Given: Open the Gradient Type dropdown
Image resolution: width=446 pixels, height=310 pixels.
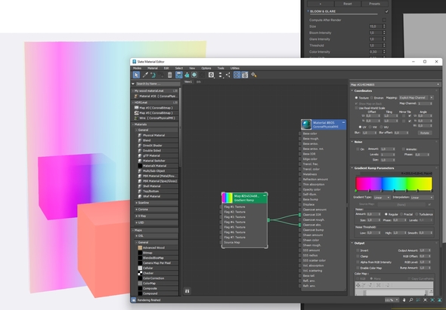Looking at the screenshot, I should pyautogui.click(x=382, y=198).
